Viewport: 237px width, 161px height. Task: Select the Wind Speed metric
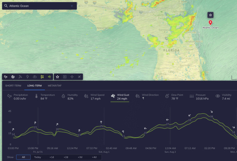click(x=94, y=97)
